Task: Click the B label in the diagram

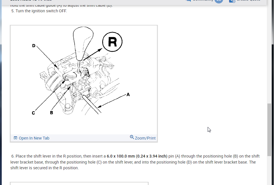Action: pyautogui.click(x=51, y=113)
